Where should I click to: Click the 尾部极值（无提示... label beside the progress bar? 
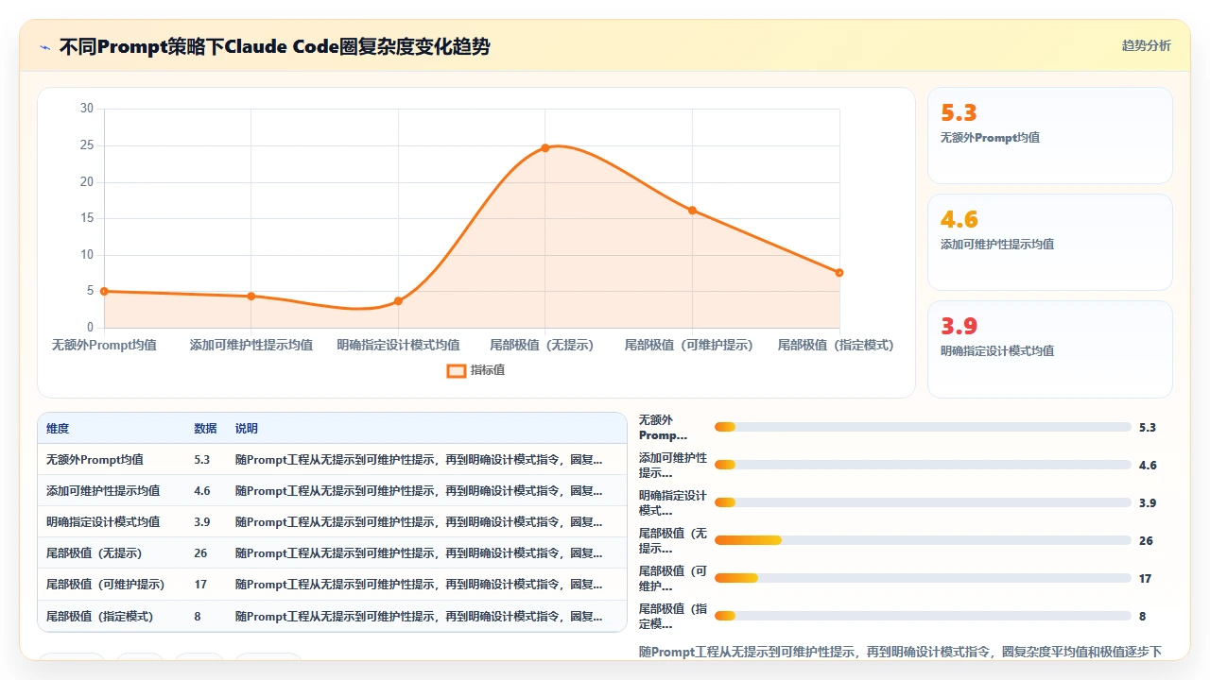(672, 541)
